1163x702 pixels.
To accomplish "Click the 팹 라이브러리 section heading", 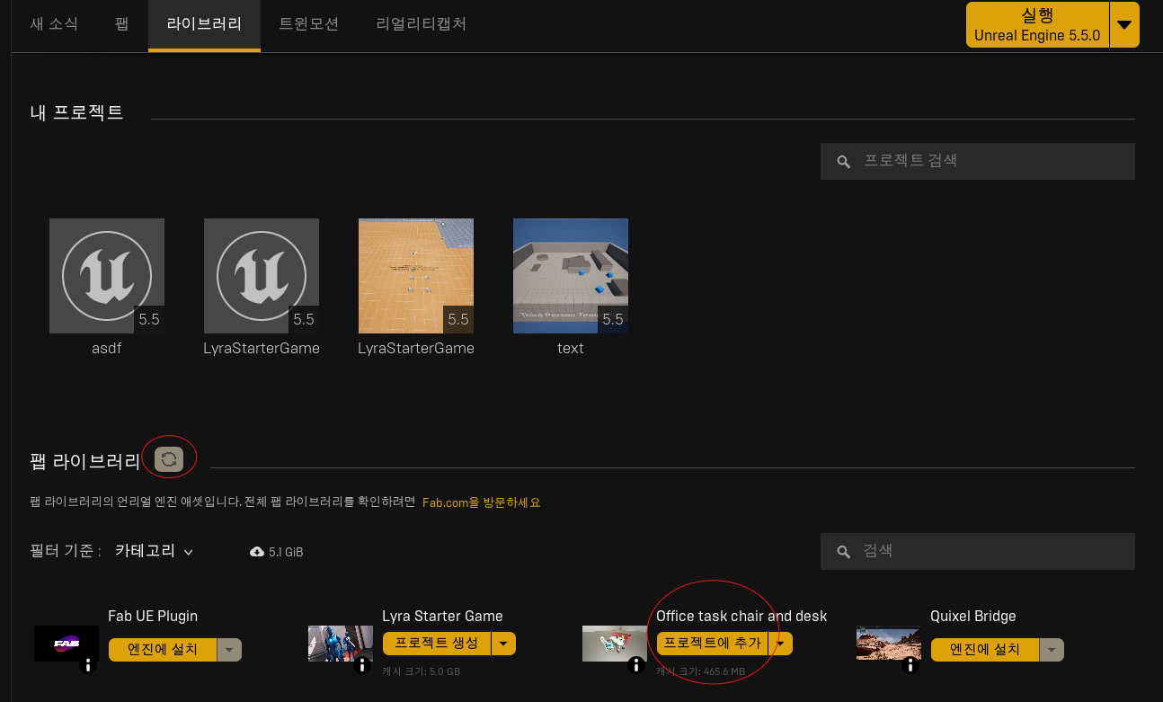I will 85,461.
